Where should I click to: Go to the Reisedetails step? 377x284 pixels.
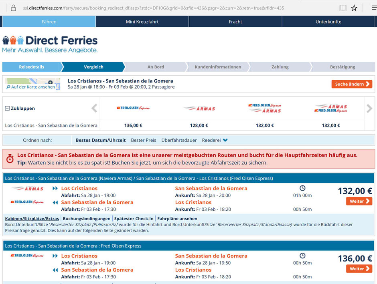(x=32, y=67)
